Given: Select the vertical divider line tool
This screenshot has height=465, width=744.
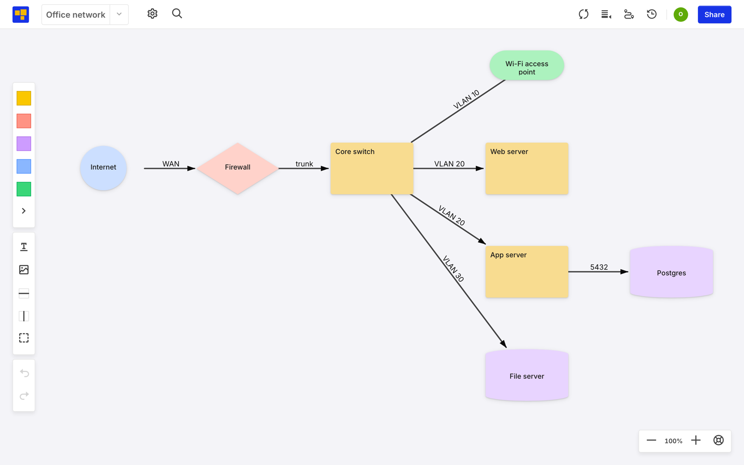Looking at the screenshot, I should [24, 316].
